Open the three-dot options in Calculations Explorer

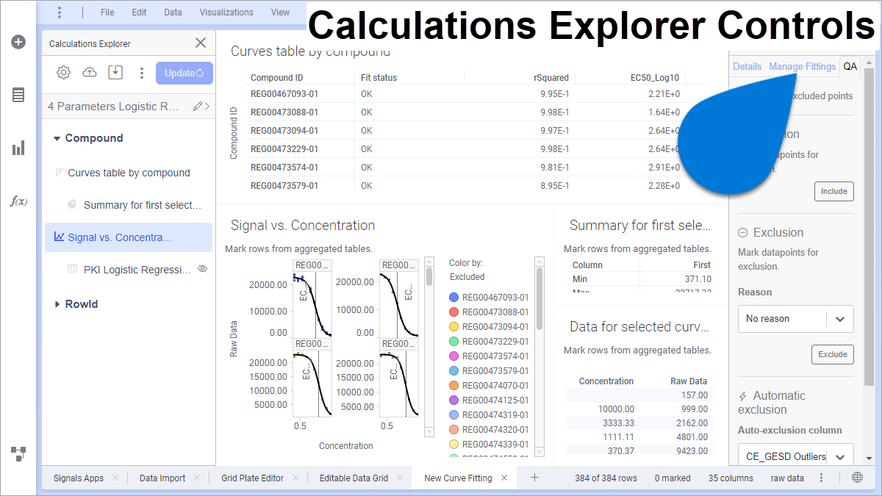tap(142, 73)
